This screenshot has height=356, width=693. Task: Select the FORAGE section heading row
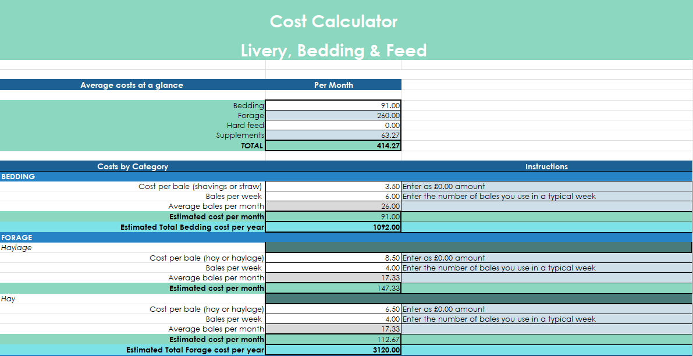point(346,237)
